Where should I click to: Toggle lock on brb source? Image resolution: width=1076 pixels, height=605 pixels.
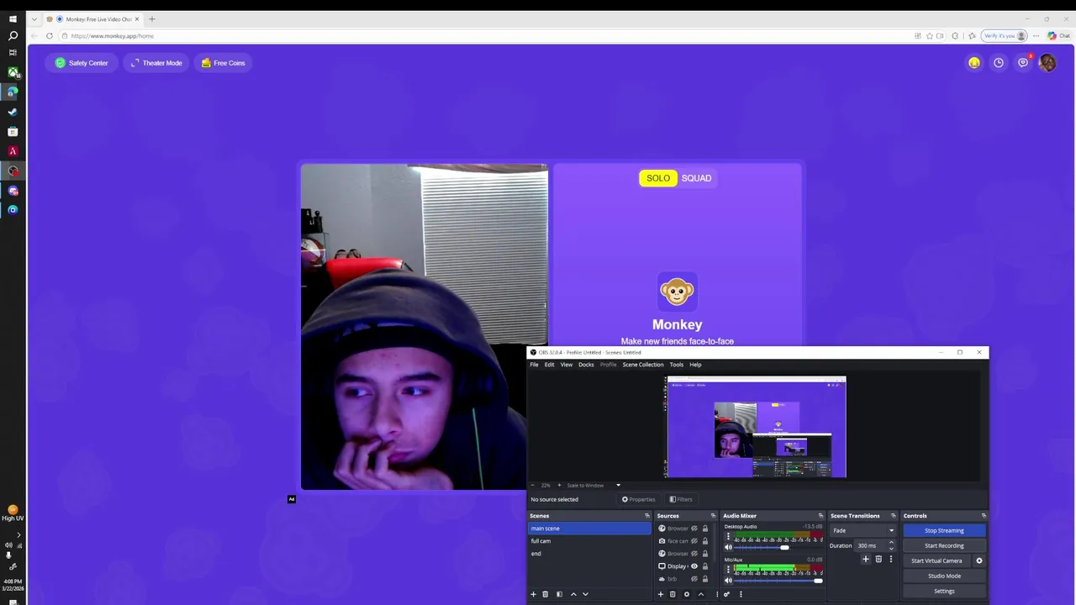pos(705,579)
